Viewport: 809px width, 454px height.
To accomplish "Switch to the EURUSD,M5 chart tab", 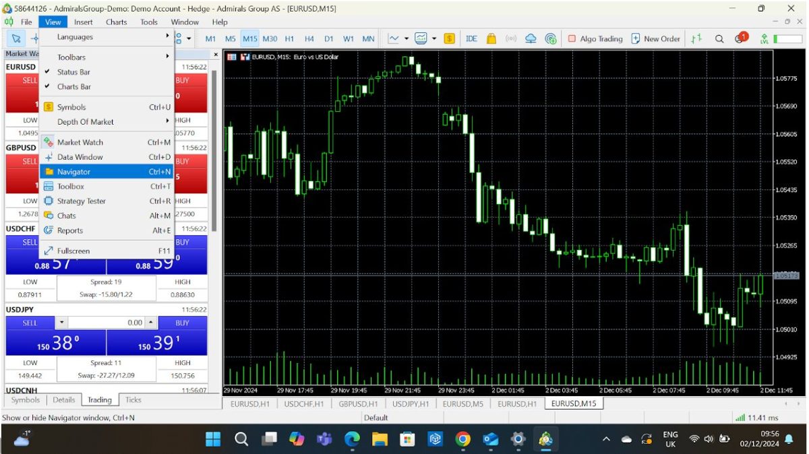I will (462, 403).
